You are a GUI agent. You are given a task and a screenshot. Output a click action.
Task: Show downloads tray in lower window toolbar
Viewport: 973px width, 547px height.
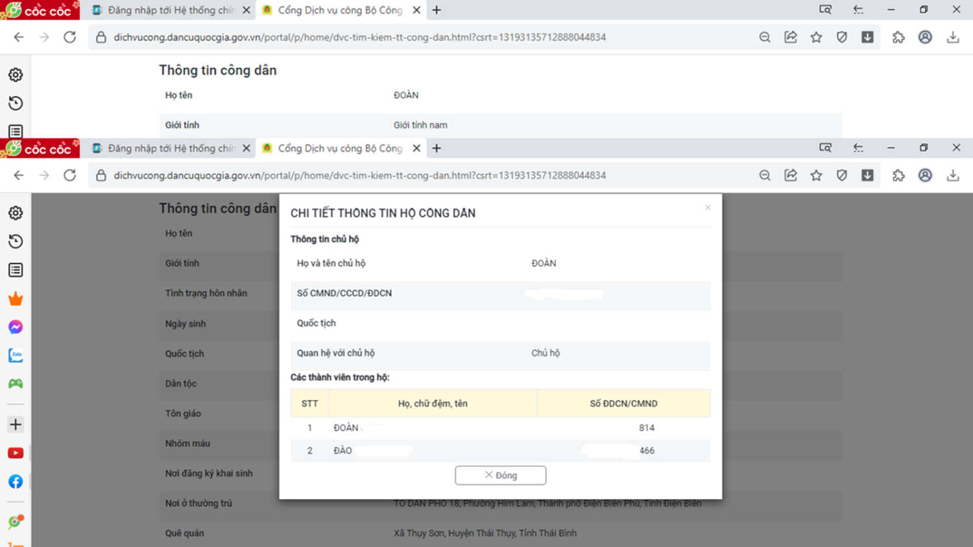(x=953, y=176)
